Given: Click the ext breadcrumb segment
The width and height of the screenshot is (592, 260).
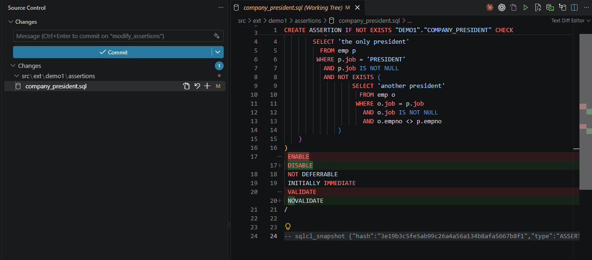Looking at the screenshot, I should pyautogui.click(x=257, y=20).
